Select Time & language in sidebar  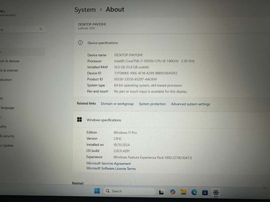[x=7, y=108]
